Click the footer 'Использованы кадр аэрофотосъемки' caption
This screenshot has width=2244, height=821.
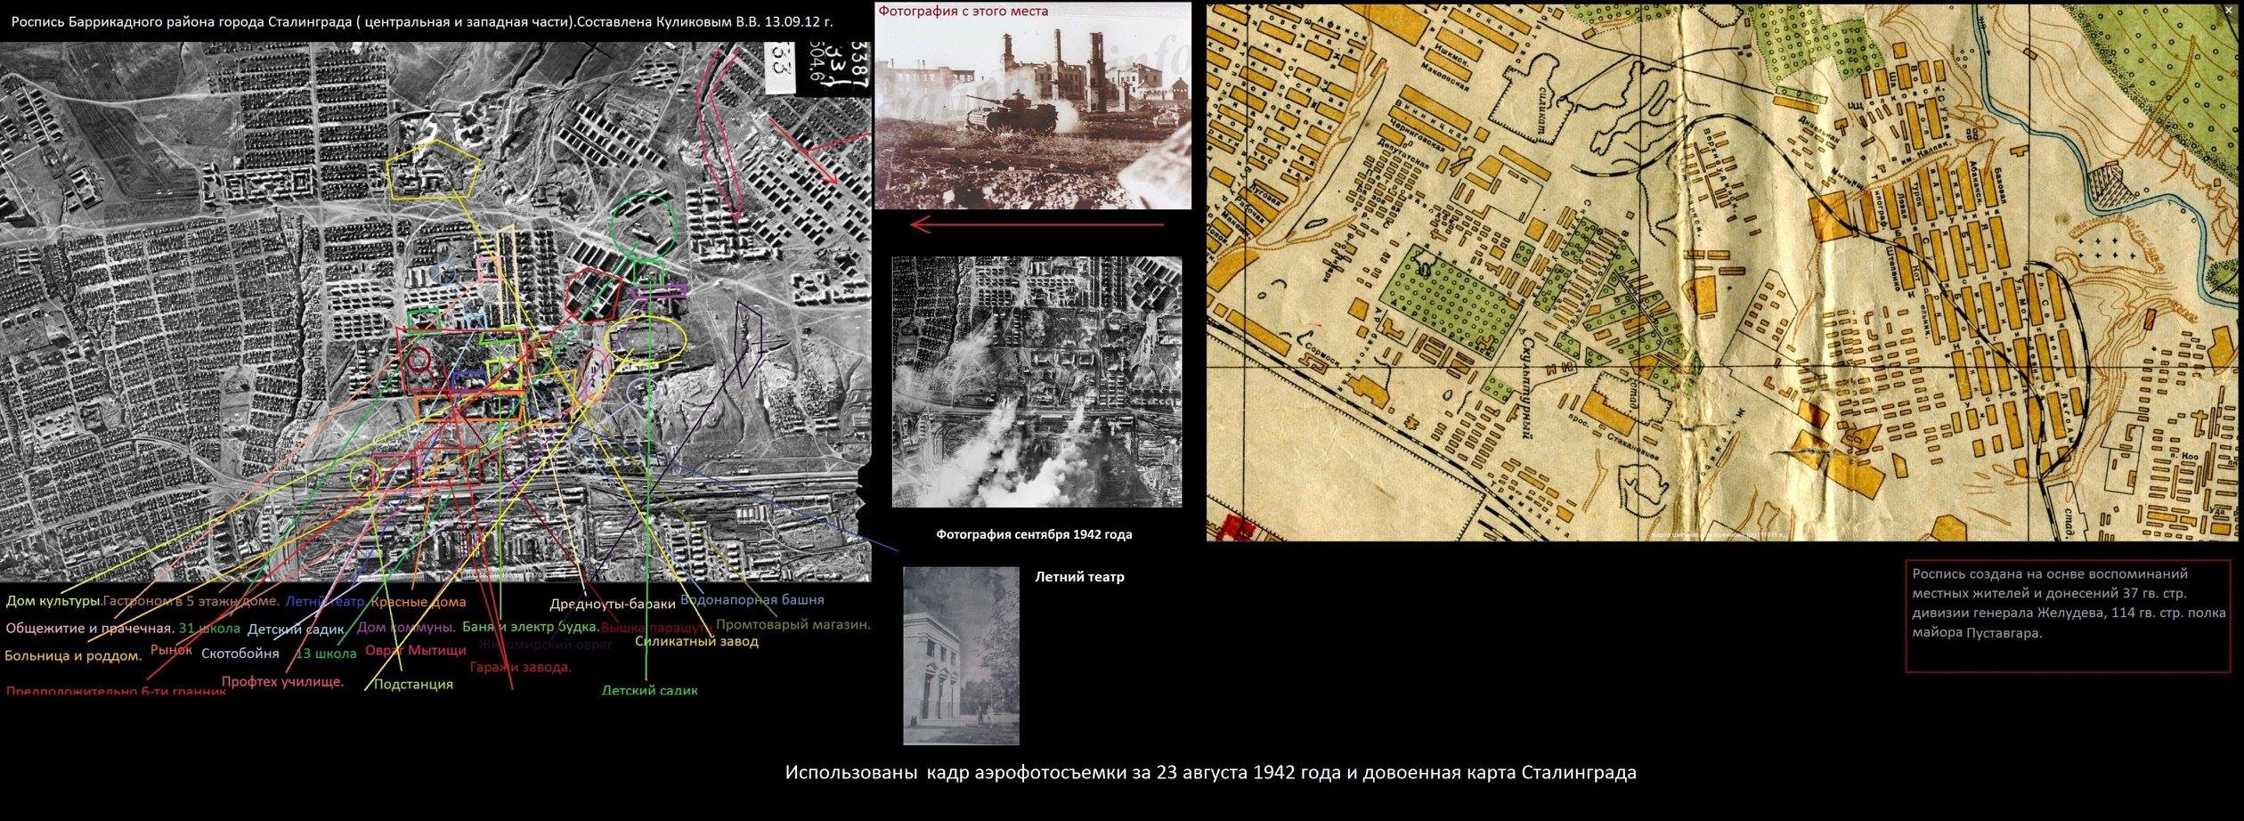(x=1210, y=772)
